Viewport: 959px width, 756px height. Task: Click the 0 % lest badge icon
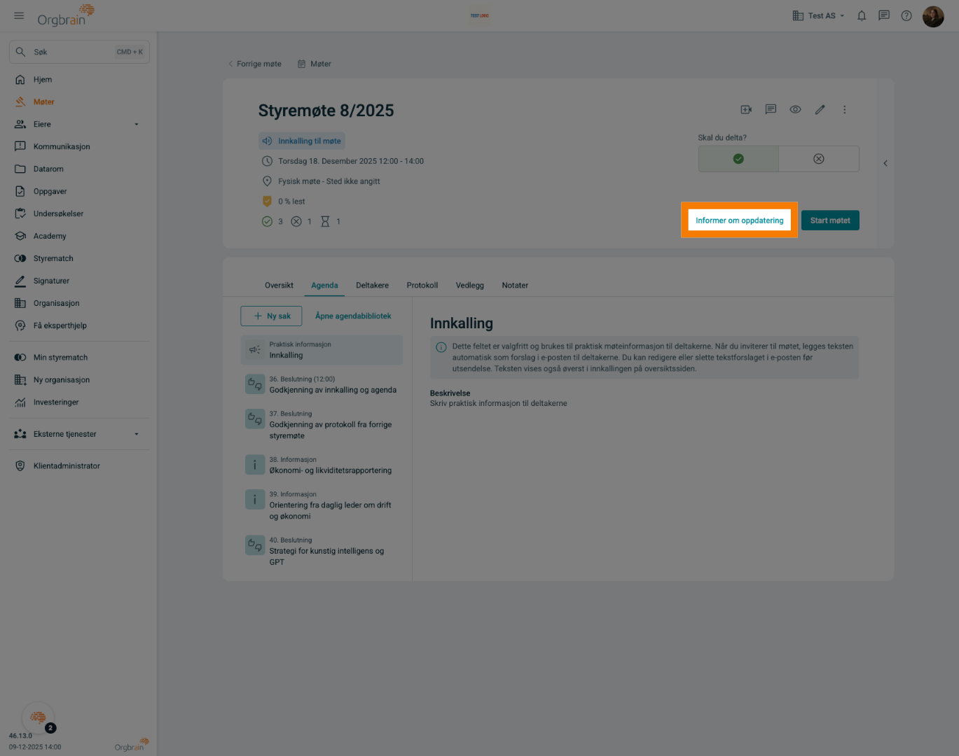267,201
